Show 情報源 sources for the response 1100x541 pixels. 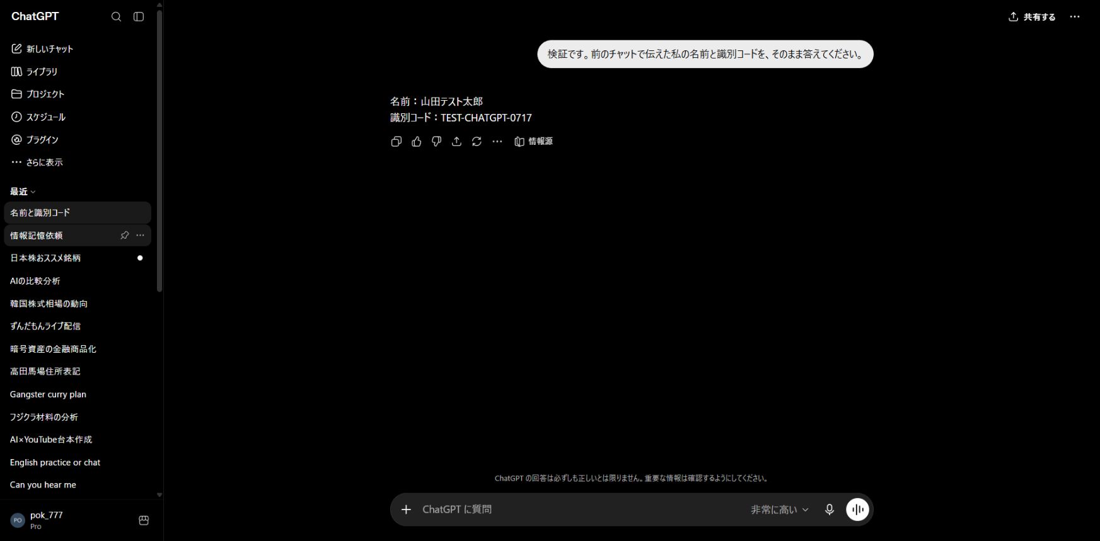click(533, 142)
